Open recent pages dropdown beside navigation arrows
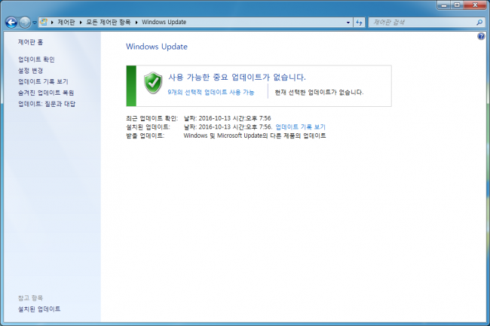This screenshot has width=490, height=326. click(35, 23)
